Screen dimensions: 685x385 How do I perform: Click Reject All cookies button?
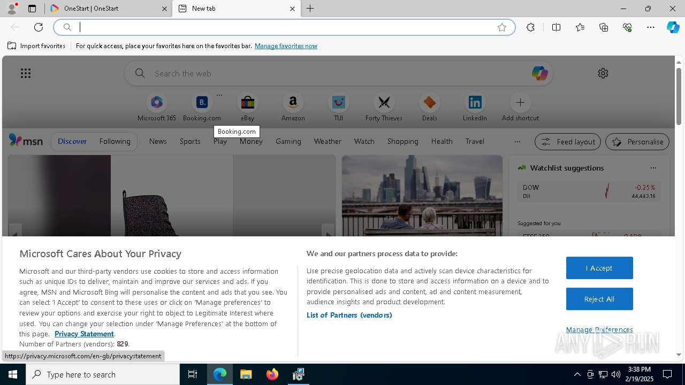599,299
